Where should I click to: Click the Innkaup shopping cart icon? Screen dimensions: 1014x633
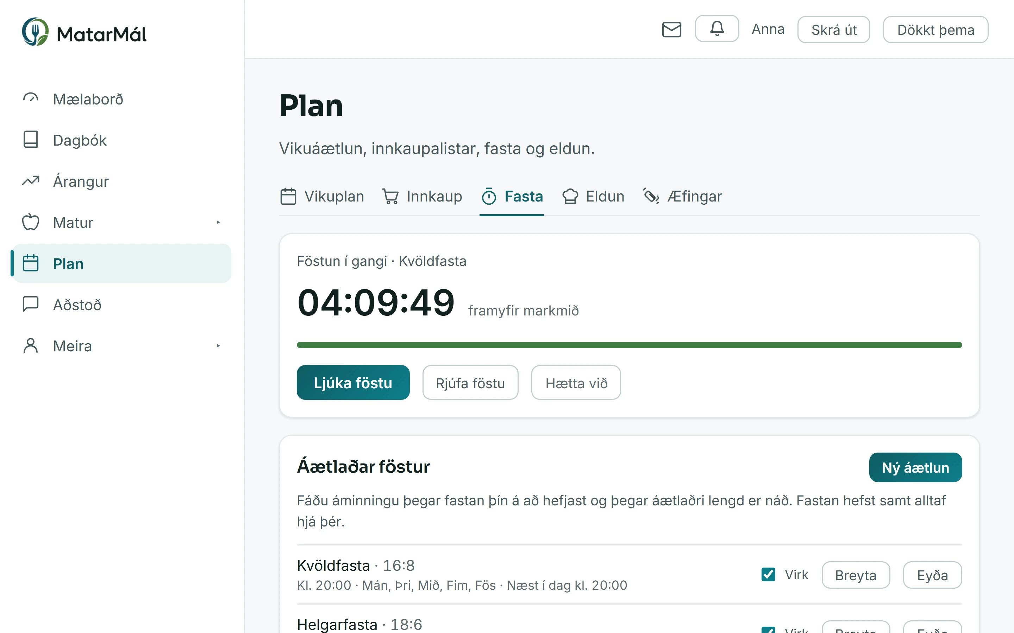[x=390, y=196]
